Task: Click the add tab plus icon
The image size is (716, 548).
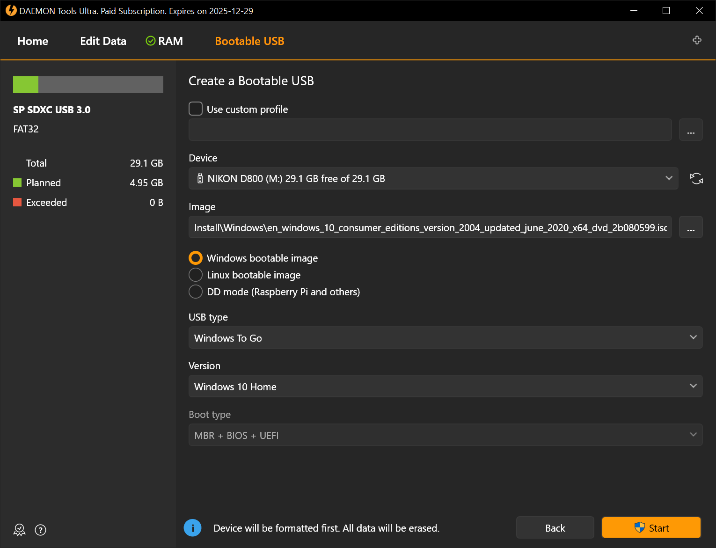Action: pos(697,40)
